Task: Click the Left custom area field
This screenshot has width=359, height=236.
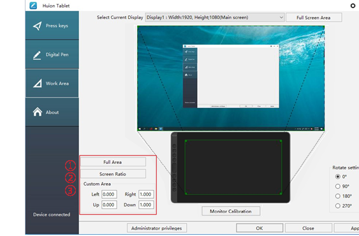Action: [x=109, y=195]
